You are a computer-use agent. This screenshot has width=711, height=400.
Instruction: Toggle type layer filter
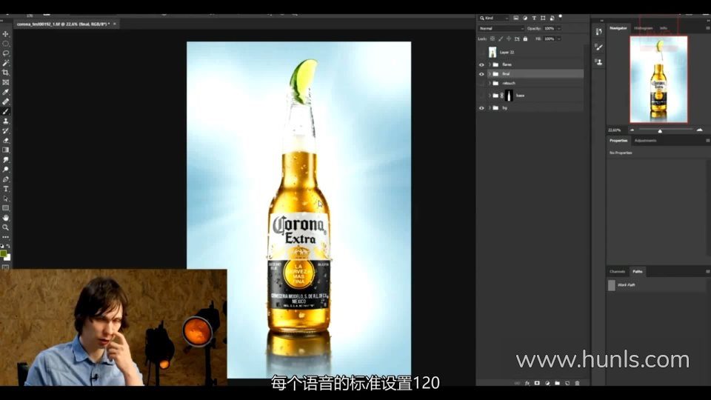534,18
